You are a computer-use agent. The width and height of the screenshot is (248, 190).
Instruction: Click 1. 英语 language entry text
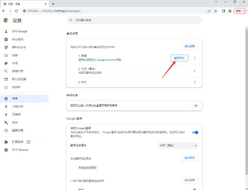(83, 56)
